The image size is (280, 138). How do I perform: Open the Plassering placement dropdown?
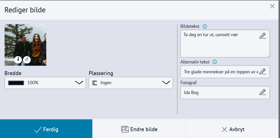click(x=131, y=83)
